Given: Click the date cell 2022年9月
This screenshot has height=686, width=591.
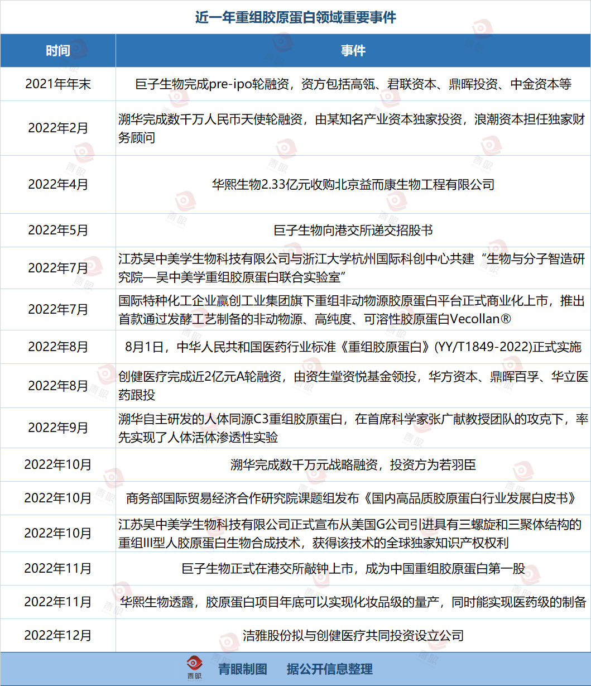Looking at the screenshot, I should coord(58,428).
